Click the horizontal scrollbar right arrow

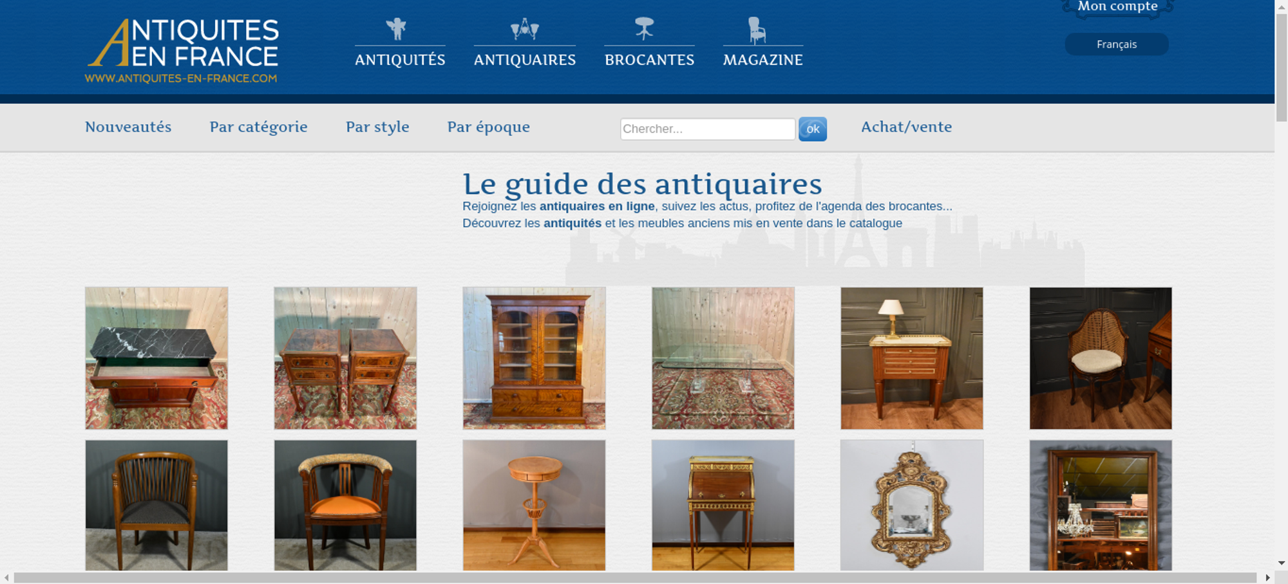(x=1267, y=578)
